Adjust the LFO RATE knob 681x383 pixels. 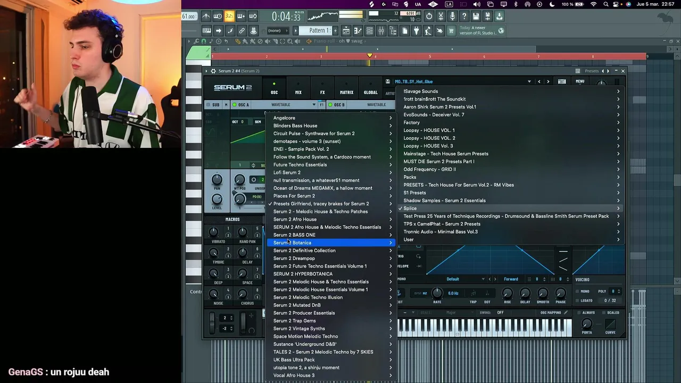click(437, 293)
